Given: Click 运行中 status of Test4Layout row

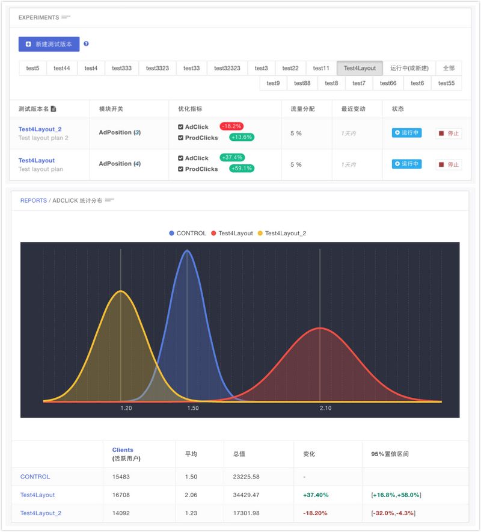Looking at the screenshot, I should tap(406, 164).
